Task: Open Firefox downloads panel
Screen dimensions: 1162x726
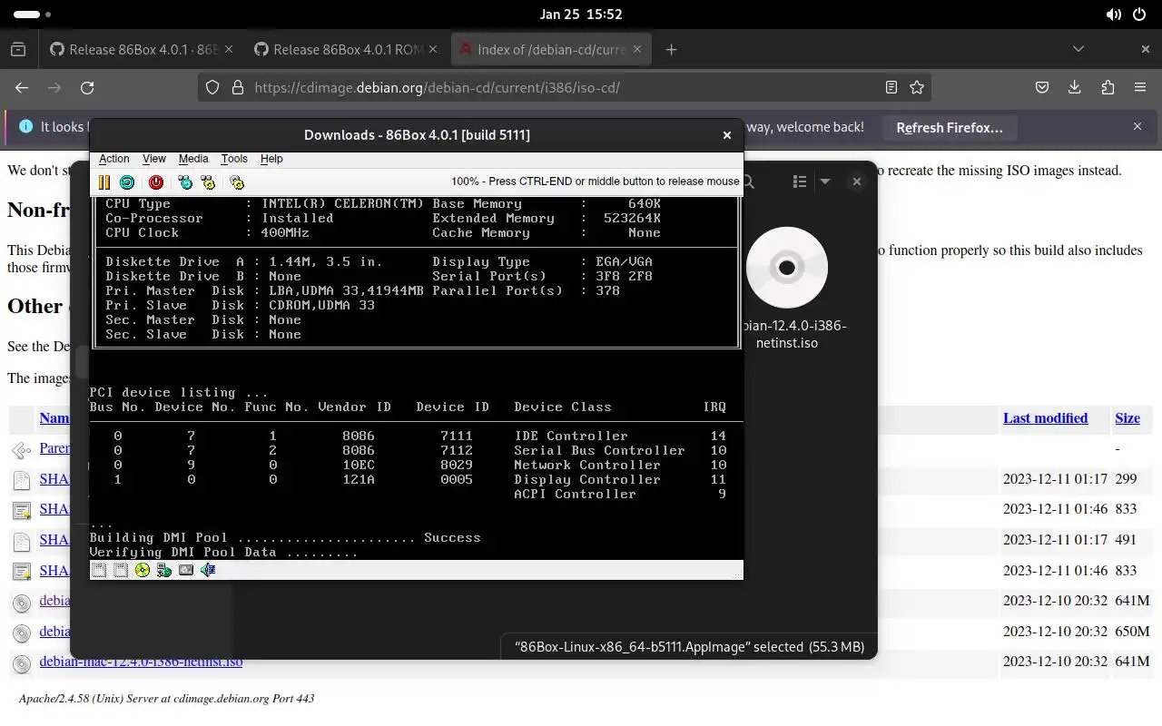Action: coord(1075,88)
